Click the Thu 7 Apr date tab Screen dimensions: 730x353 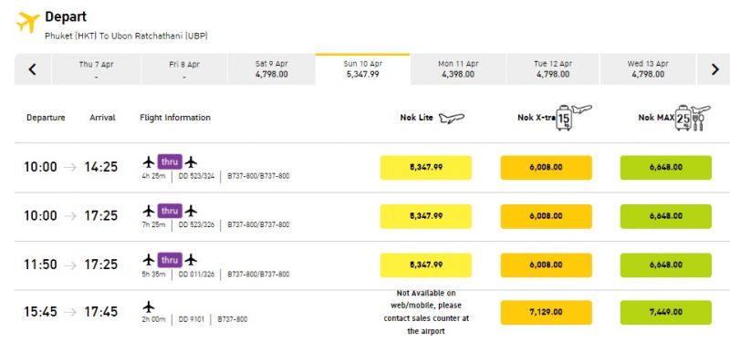pos(96,69)
